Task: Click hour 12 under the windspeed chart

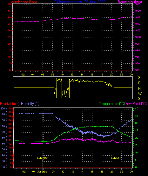Action: 72,75
